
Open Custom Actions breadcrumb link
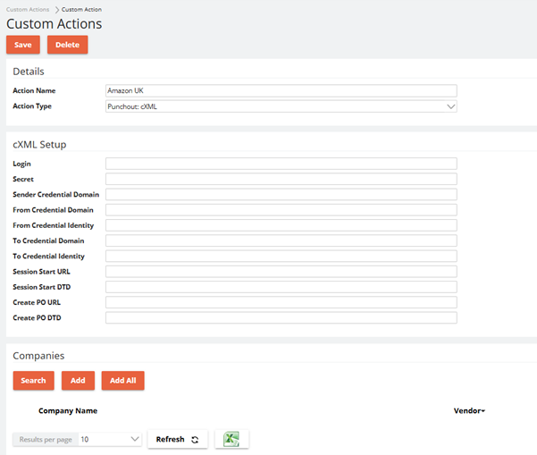click(28, 9)
